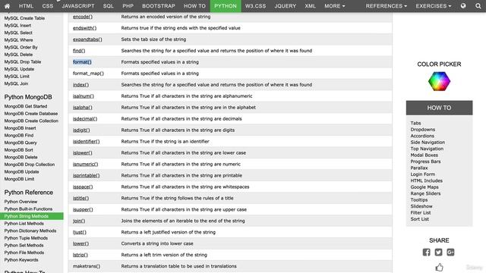Screen dimensions: 486x273
Task: Open the lower() method link
Action: pos(80,243)
